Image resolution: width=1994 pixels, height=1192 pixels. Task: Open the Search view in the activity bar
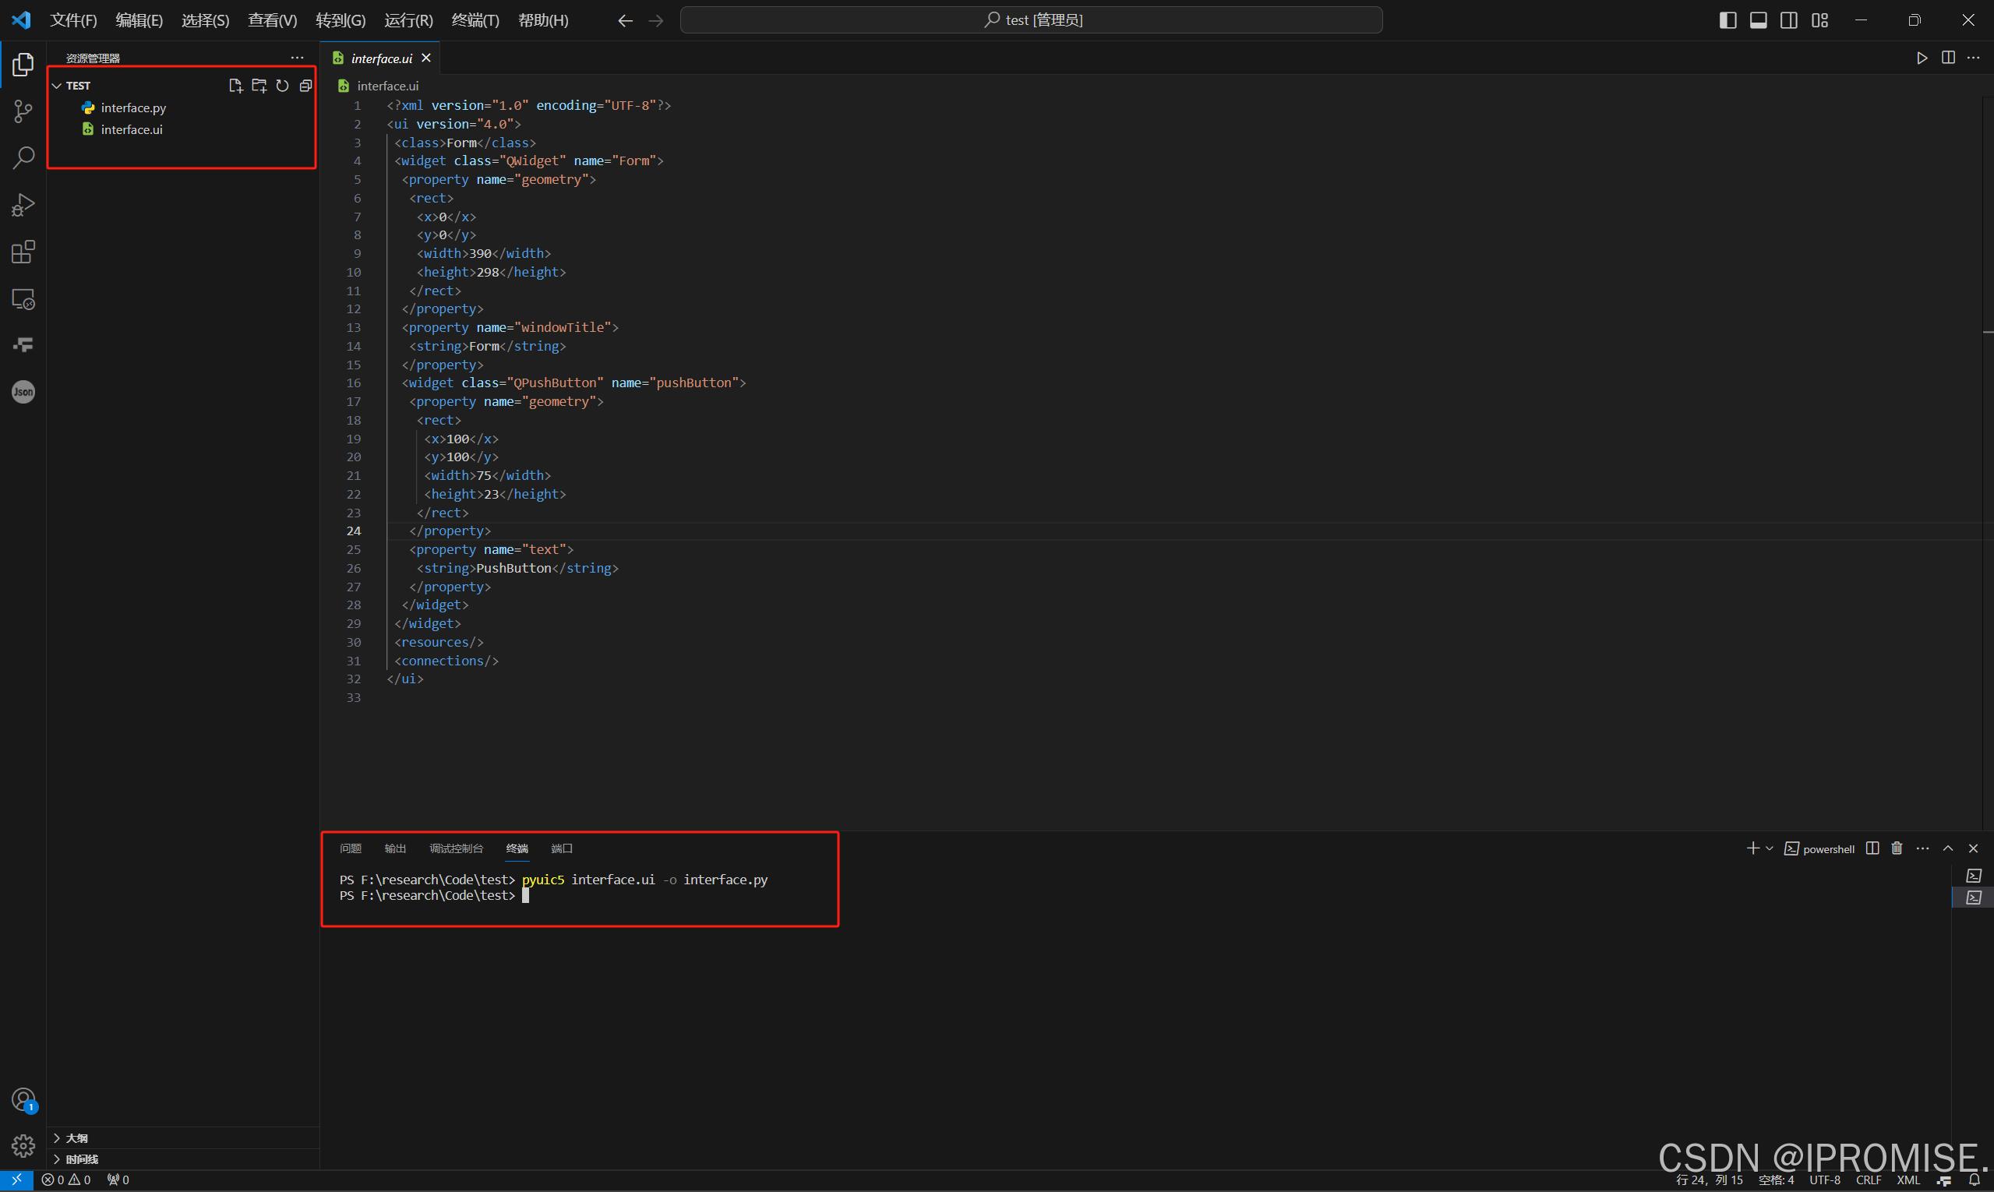(23, 157)
